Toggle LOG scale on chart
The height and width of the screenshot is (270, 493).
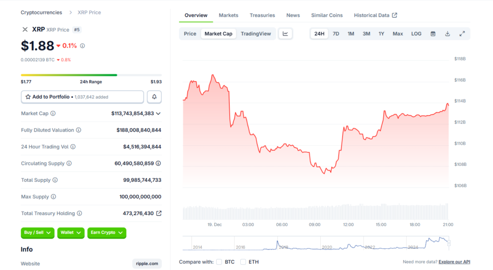point(416,34)
